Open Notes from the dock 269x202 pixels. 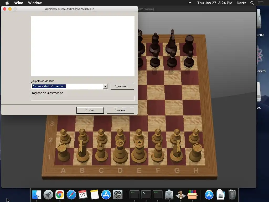point(95,195)
